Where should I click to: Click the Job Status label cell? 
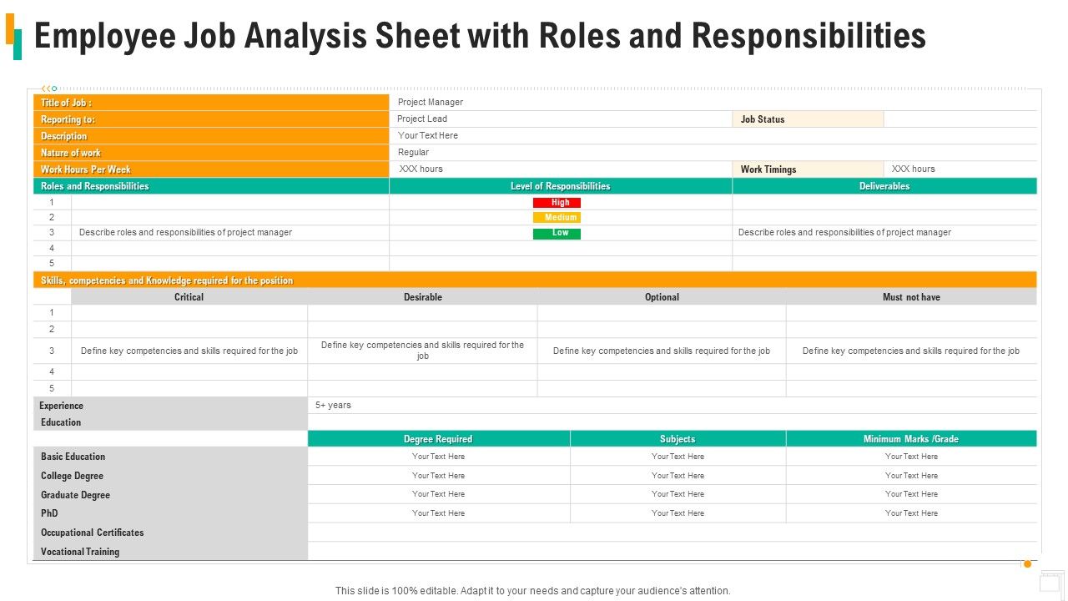click(x=808, y=119)
